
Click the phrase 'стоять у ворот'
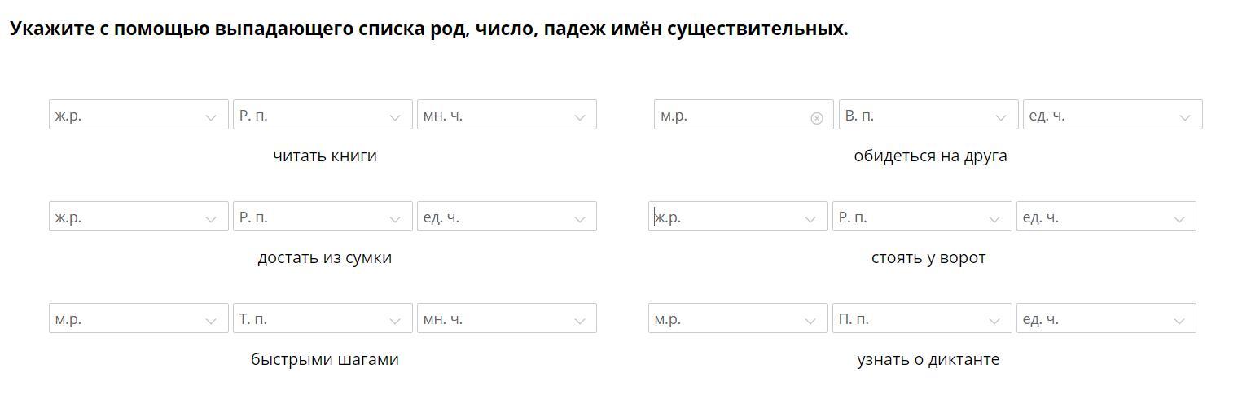tap(928, 258)
